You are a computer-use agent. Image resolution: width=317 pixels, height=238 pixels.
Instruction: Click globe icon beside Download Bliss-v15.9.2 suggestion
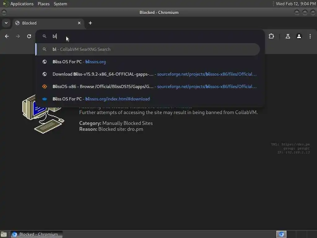(x=45, y=74)
